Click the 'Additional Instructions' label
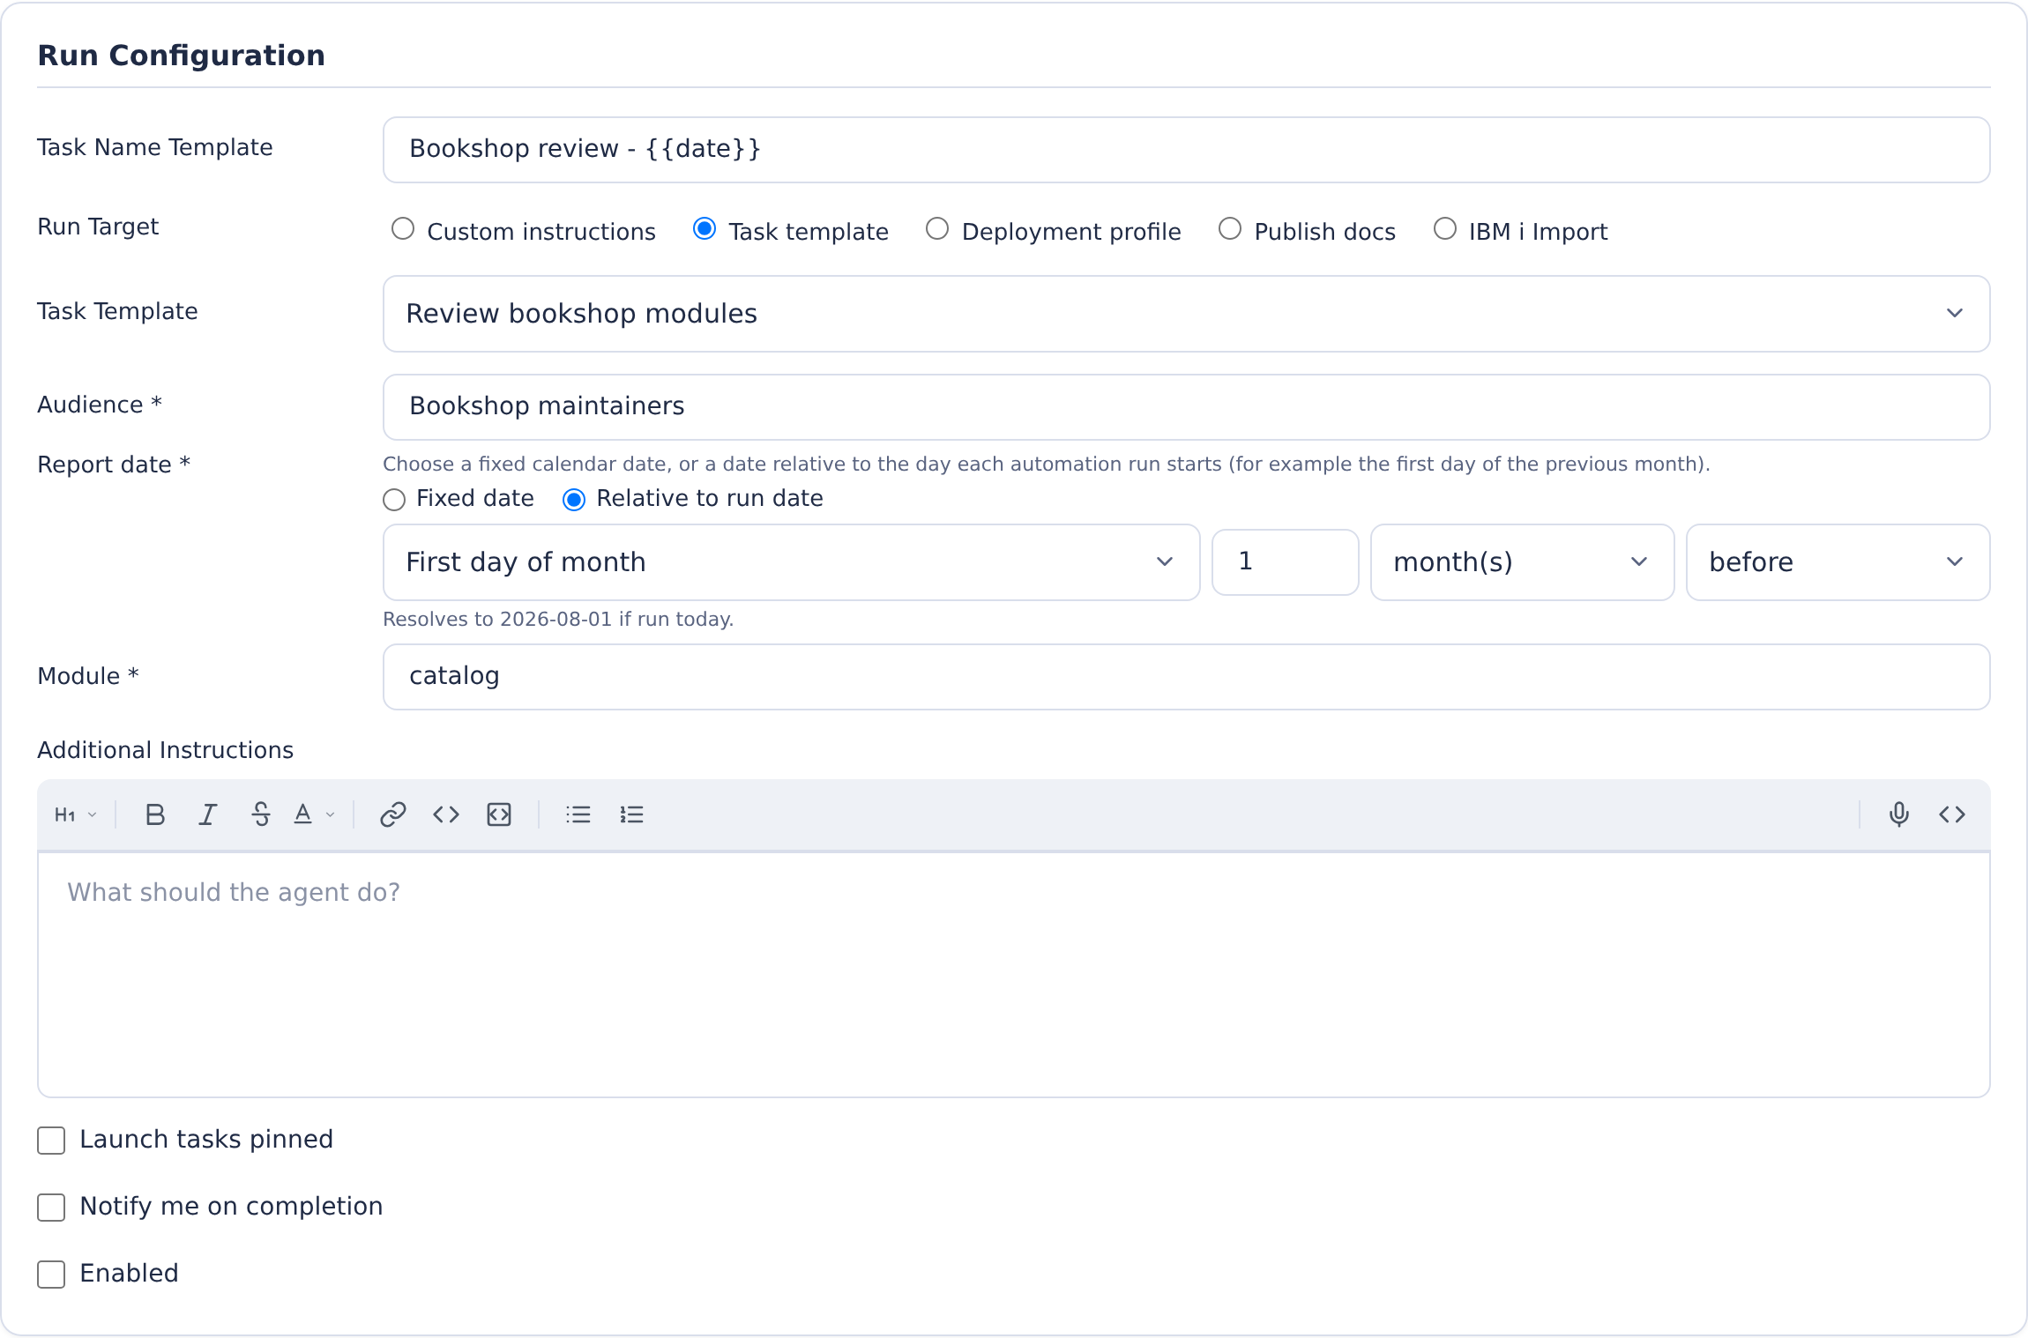The width and height of the screenshot is (2028, 1338). pos(165,750)
